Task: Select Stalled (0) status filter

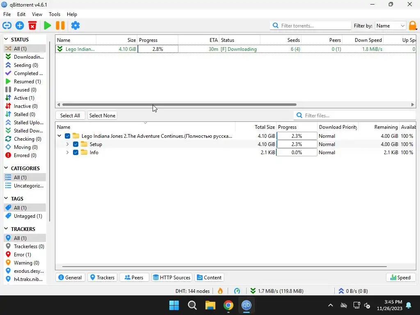Action: [25, 114]
